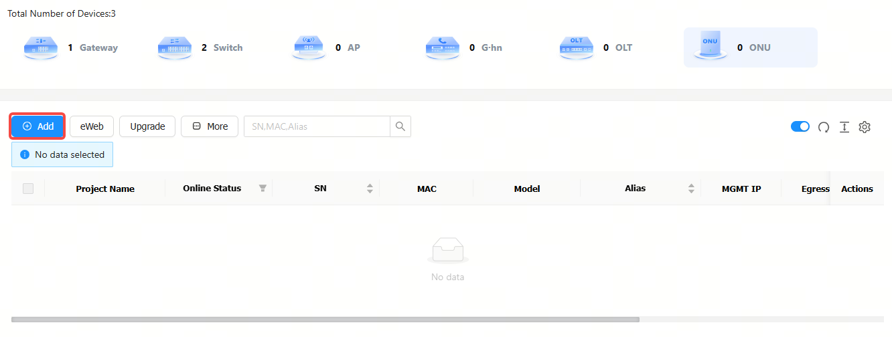Select the AP filter label
Image resolution: width=892 pixels, height=337 pixels.
click(x=354, y=47)
